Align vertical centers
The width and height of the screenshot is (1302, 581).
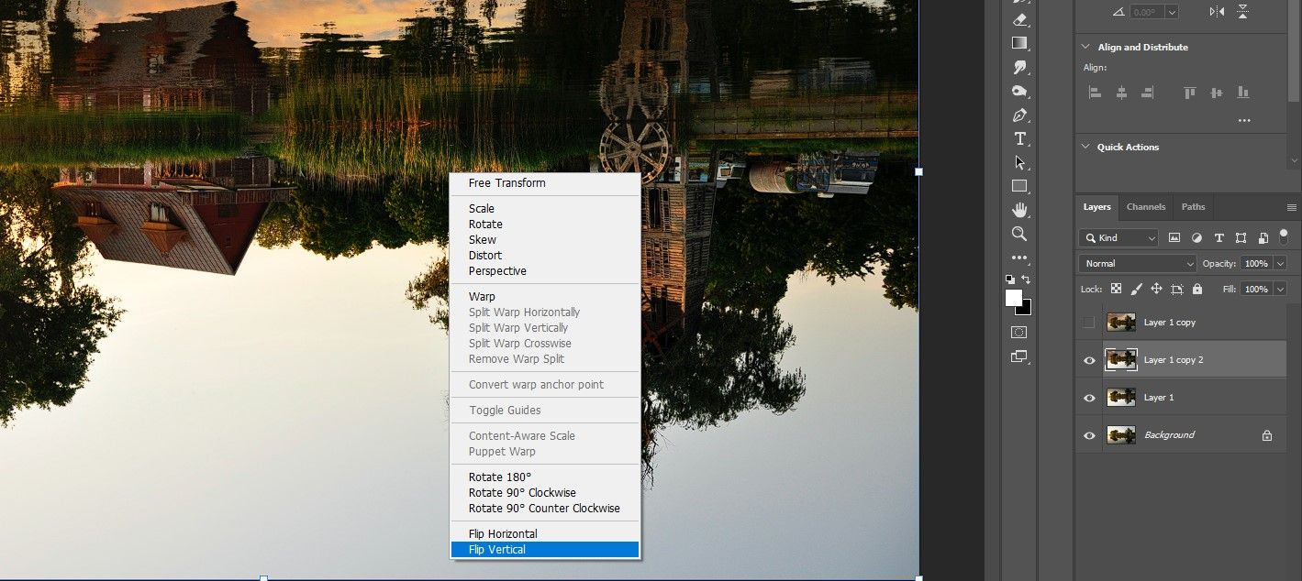[x=1217, y=93]
